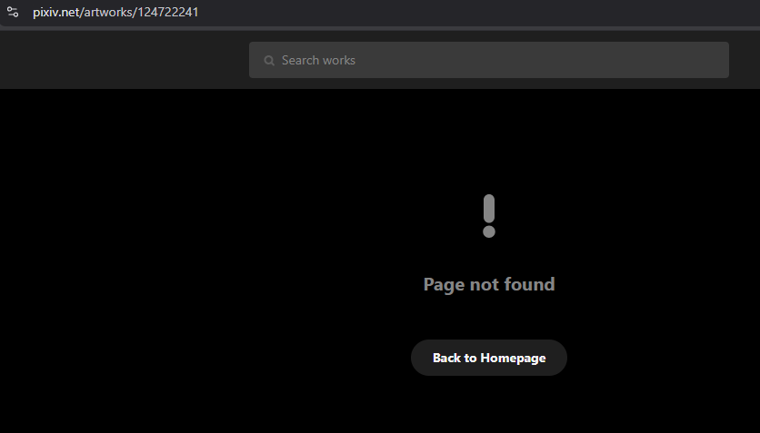Open the site information icon in address bar
Viewport: 760px width, 433px height.
tap(13, 12)
